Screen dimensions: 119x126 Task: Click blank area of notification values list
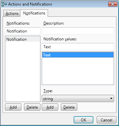(x=78, y=71)
